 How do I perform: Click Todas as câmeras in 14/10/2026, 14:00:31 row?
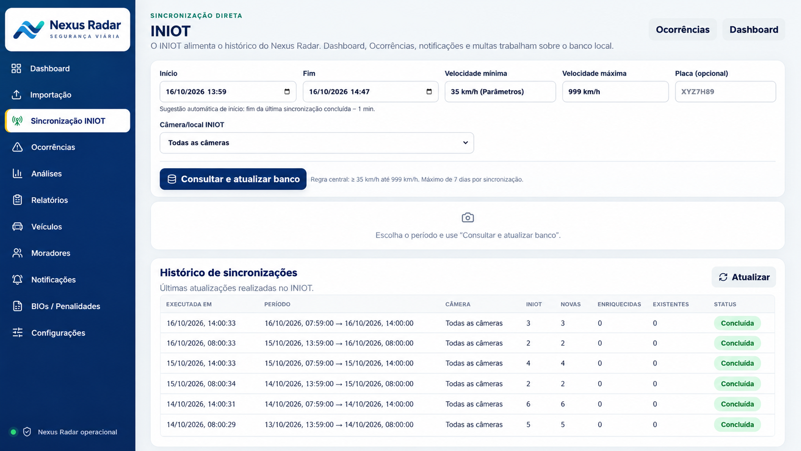pos(474,404)
